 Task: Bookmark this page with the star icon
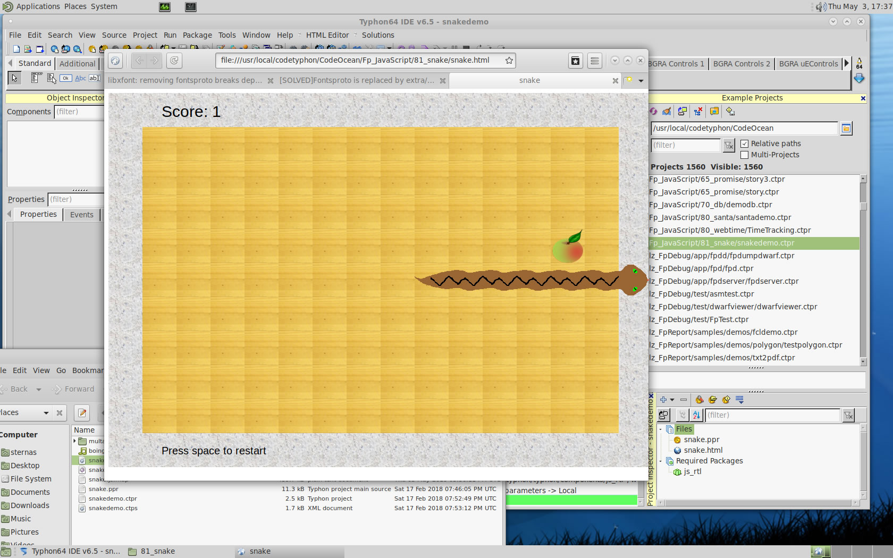click(509, 61)
